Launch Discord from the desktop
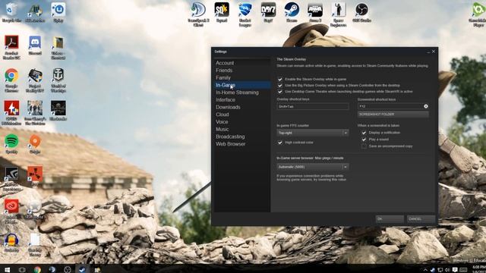The image size is (486, 273). 35,45
